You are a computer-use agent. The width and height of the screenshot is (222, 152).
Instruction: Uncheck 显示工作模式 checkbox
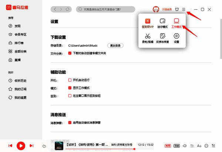pos(70,88)
